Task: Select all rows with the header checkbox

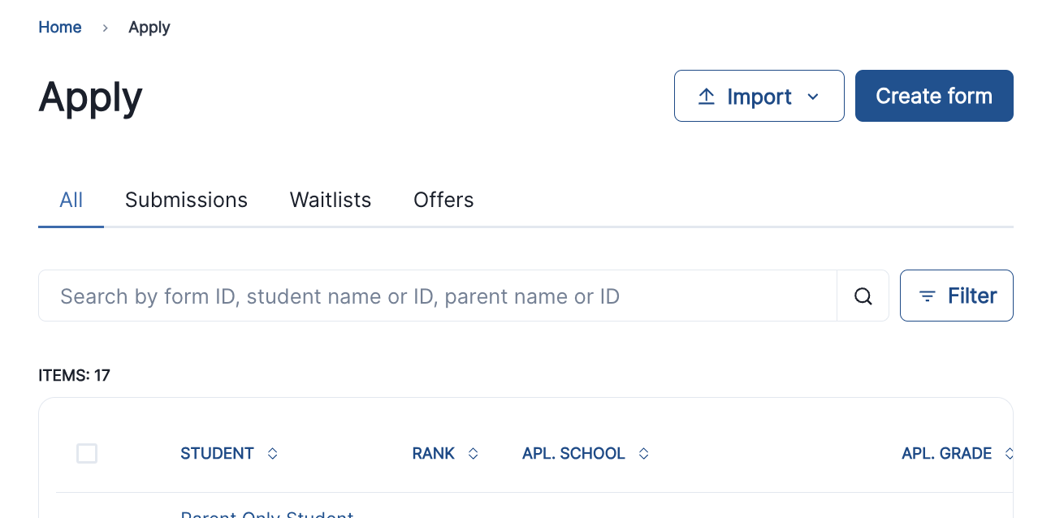Action: [87, 453]
